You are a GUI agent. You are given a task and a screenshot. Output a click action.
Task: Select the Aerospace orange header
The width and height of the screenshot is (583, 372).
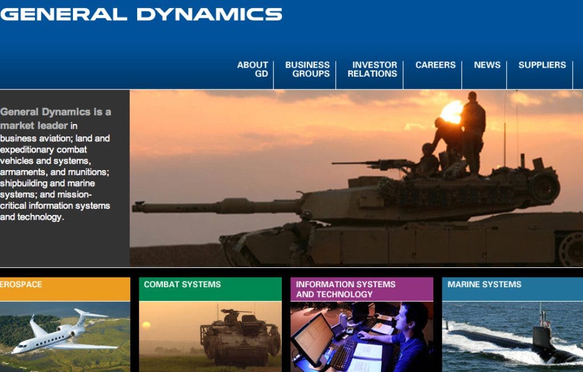(65, 289)
